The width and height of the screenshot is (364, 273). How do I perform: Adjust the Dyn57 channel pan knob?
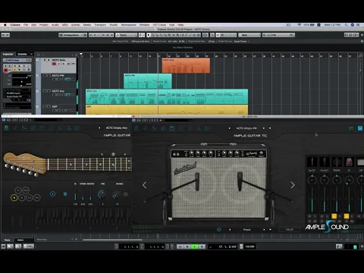pyautogui.click(x=312, y=180)
